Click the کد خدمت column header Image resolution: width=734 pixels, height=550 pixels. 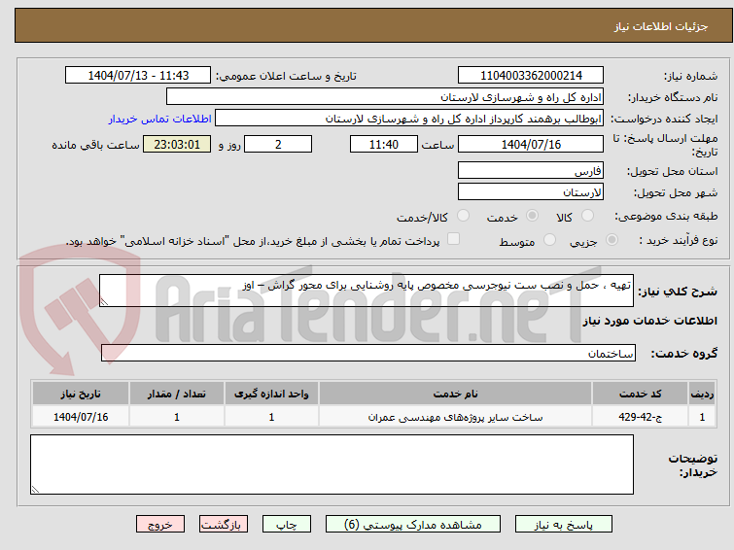(x=640, y=394)
